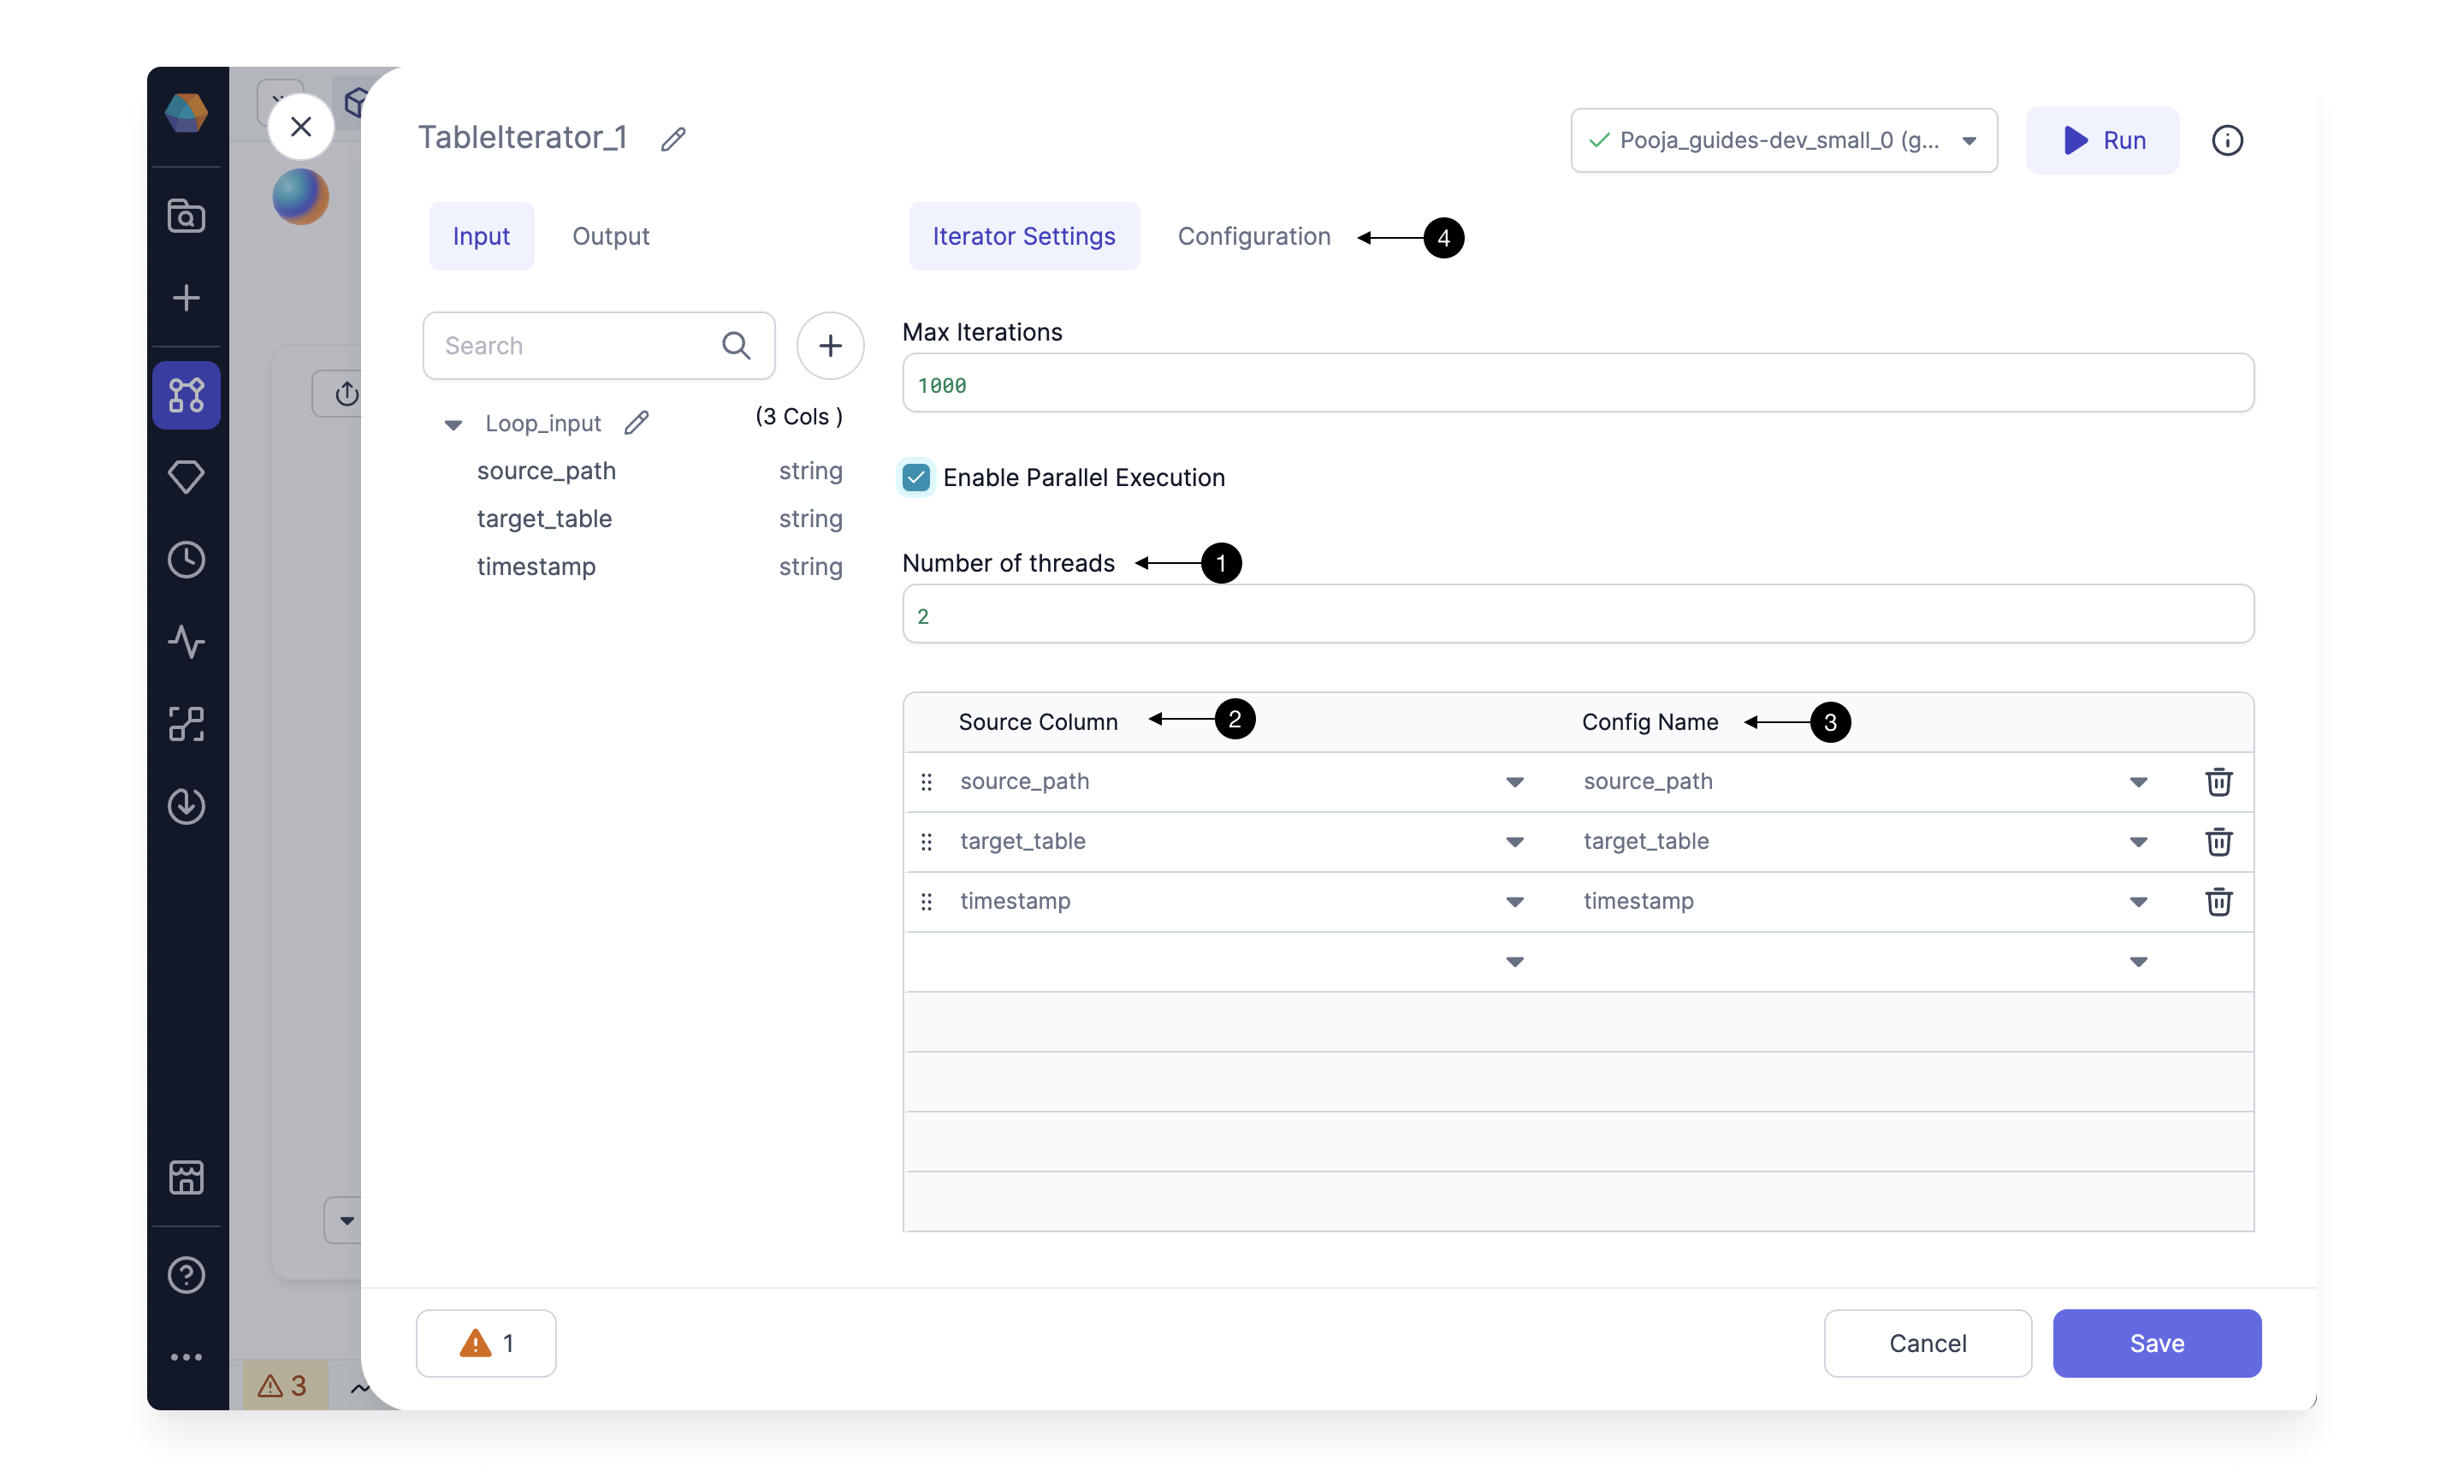Expand source_path Source Column dropdown
Viewport: 2464px width, 1477px height.
pyautogui.click(x=1514, y=781)
